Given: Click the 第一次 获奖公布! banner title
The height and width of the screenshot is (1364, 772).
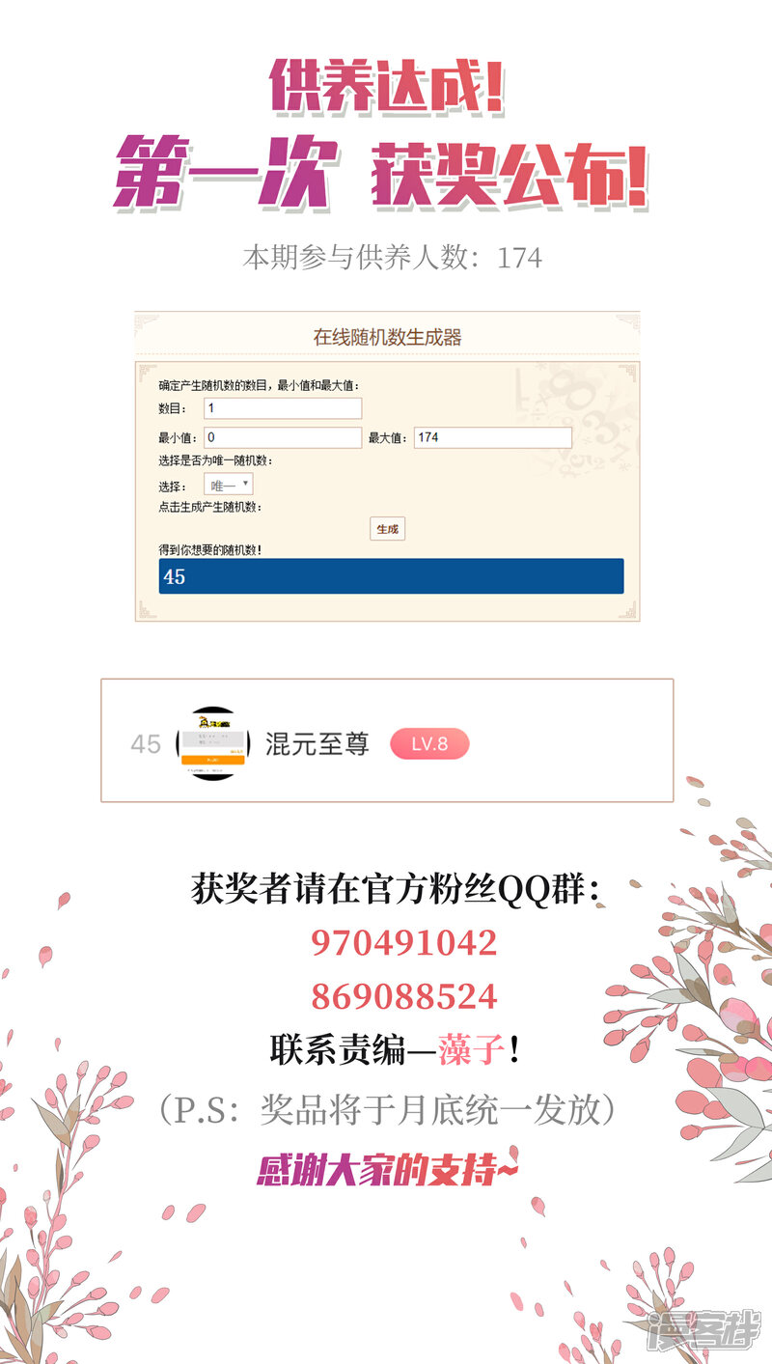Looking at the screenshot, I should 381,175.
